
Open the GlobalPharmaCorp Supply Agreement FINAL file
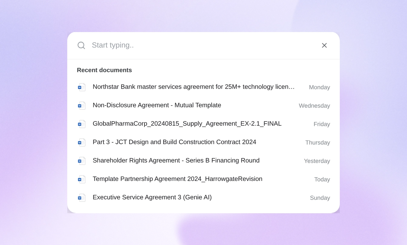(187, 124)
